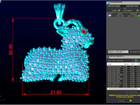This screenshot has height=105, width=140.
Task: Click the DWT column header
Action: tap(134, 64)
